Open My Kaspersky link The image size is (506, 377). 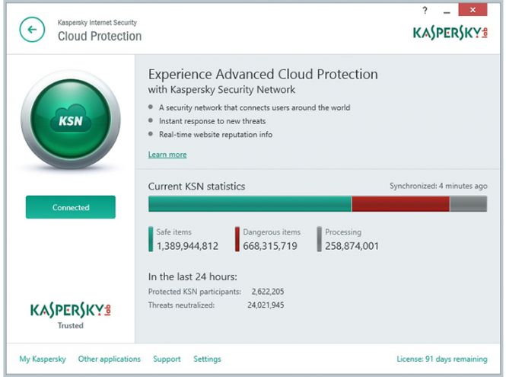(43, 359)
